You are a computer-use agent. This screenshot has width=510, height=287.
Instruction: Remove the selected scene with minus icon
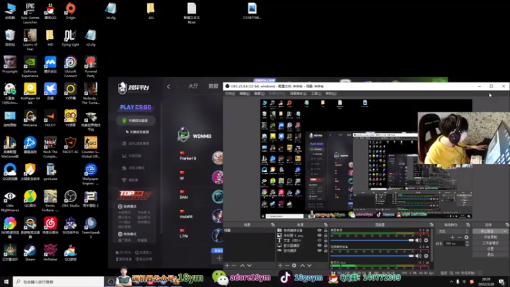coord(234,265)
